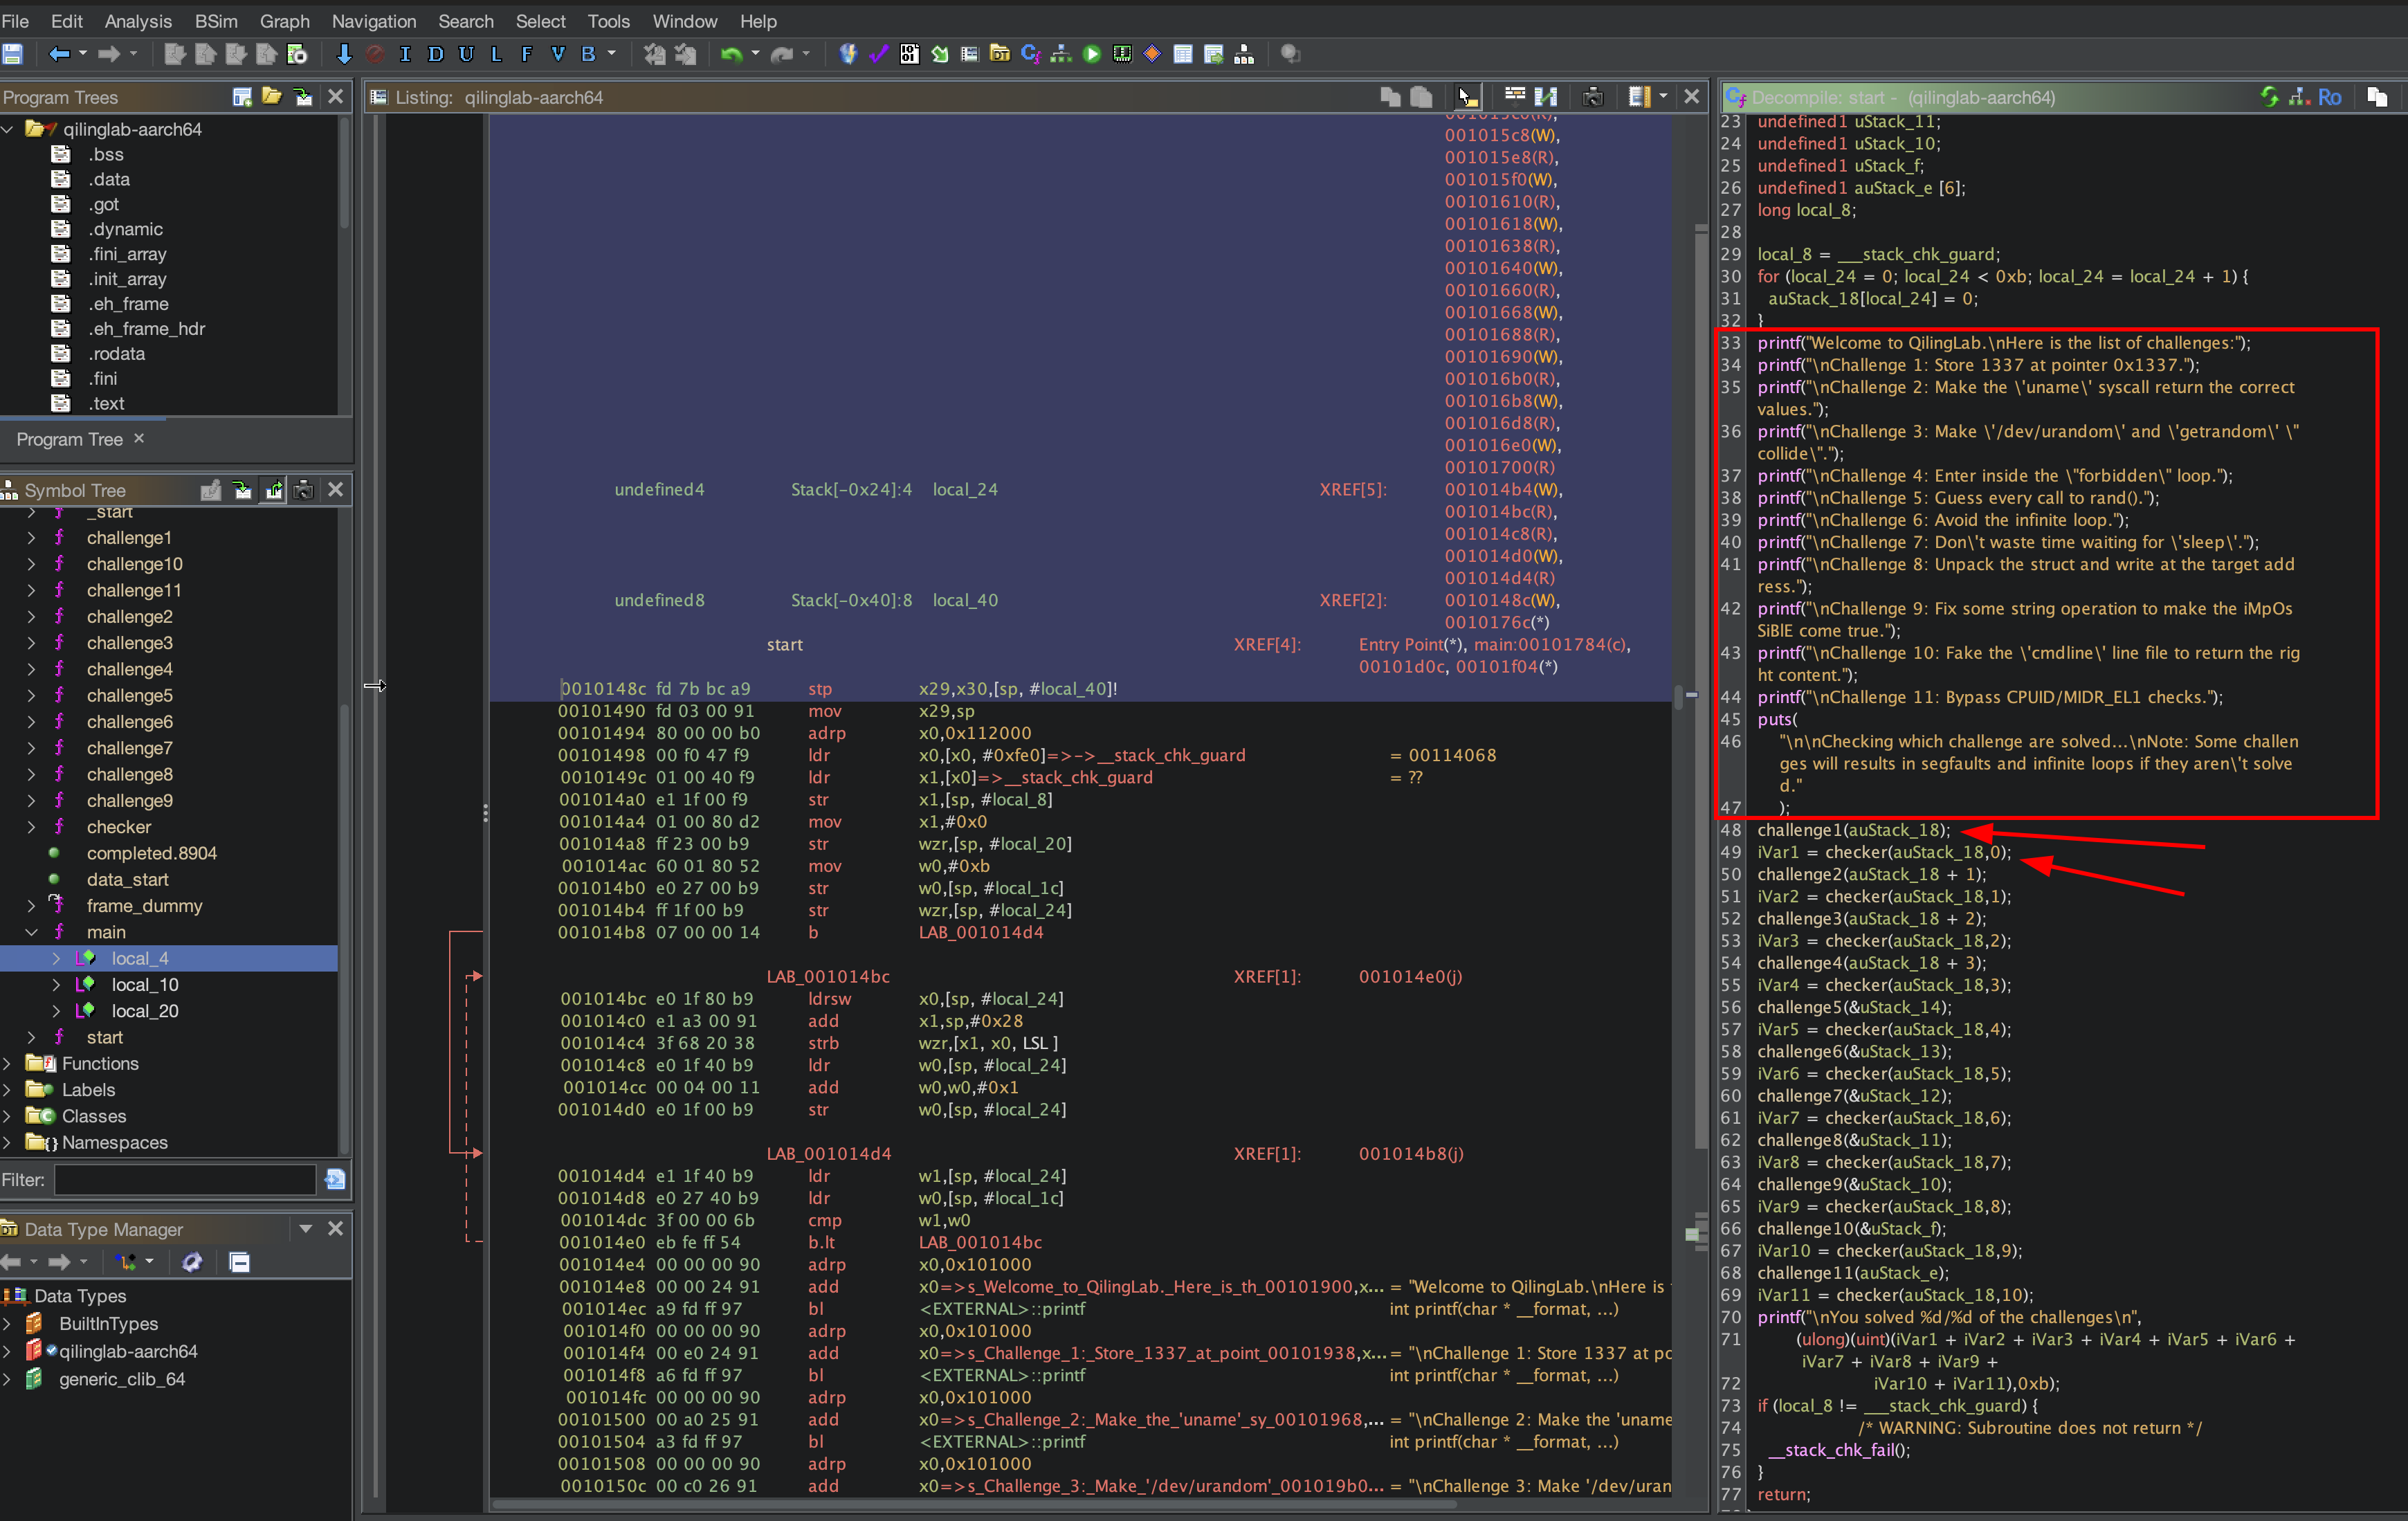Open program tree folder icon in Program Trees header

pos(272,96)
